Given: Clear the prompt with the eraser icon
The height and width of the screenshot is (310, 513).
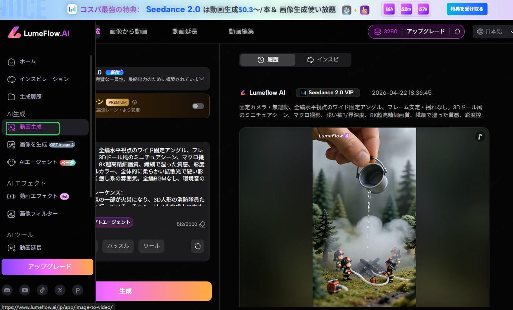Looking at the screenshot, I should coord(202,224).
